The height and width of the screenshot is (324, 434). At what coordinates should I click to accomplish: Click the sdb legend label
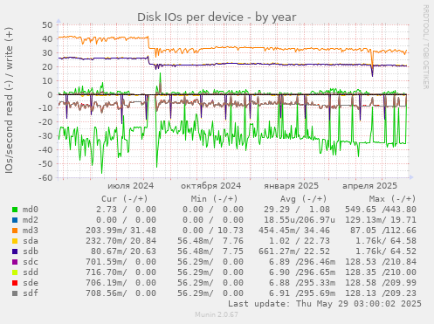(31, 252)
